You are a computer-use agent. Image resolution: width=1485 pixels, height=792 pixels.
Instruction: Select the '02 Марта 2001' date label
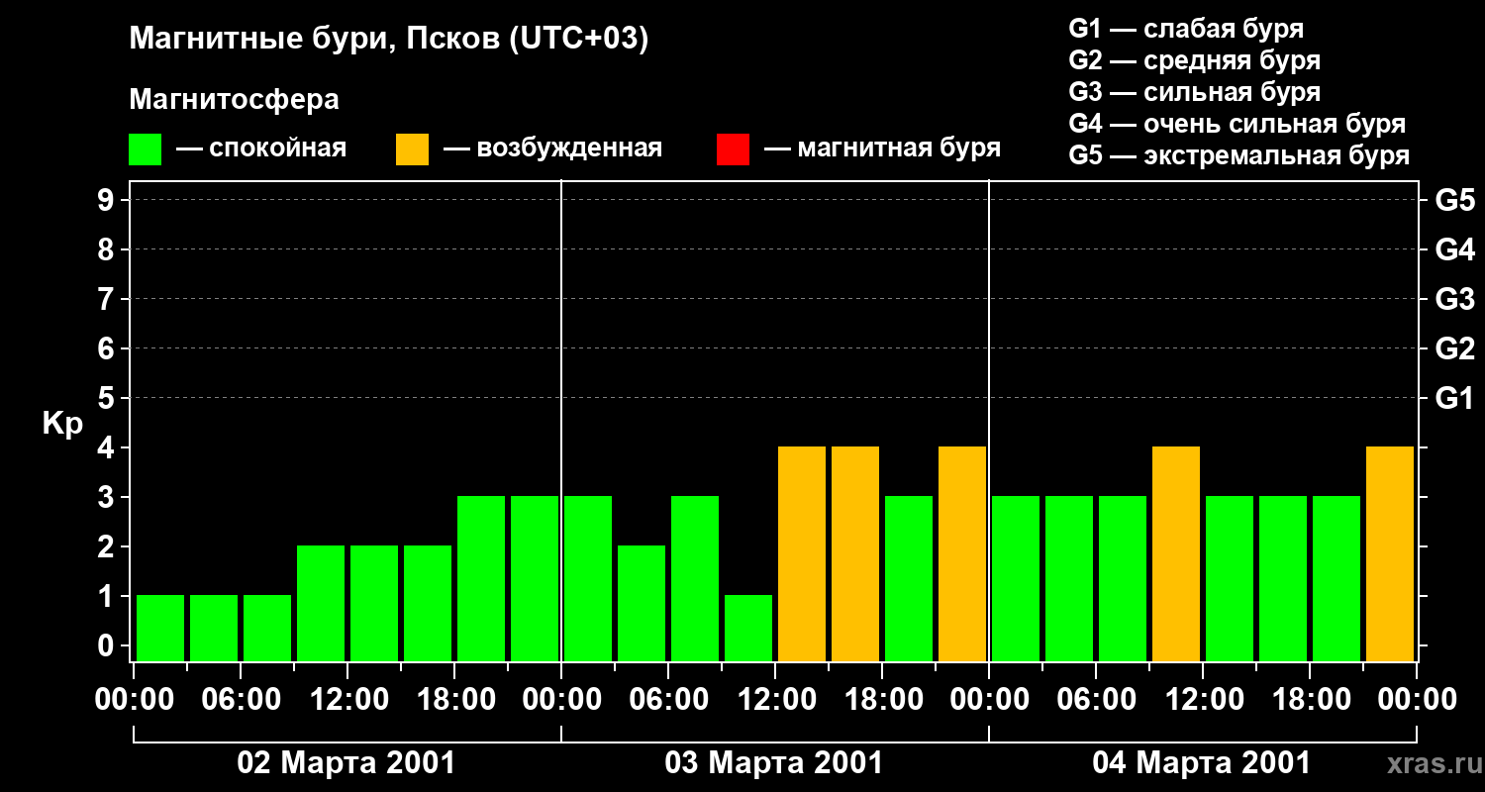[346, 763]
